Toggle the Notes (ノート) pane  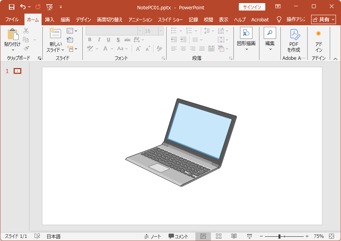(x=153, y=236)
